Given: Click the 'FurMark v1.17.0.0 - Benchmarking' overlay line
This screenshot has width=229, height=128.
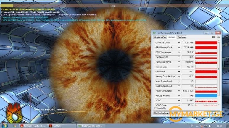Looking at the screenshot, I should pyautogui.click(x=28, y=9).
